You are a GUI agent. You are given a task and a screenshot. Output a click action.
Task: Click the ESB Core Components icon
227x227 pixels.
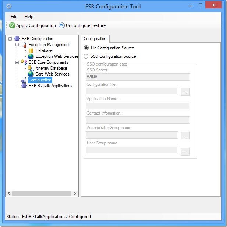[x=24, y=62]
